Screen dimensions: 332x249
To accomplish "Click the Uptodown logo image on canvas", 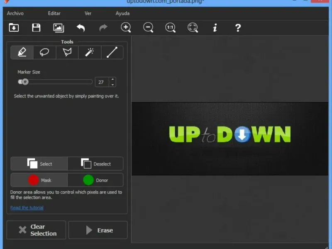I will [230, 134].
